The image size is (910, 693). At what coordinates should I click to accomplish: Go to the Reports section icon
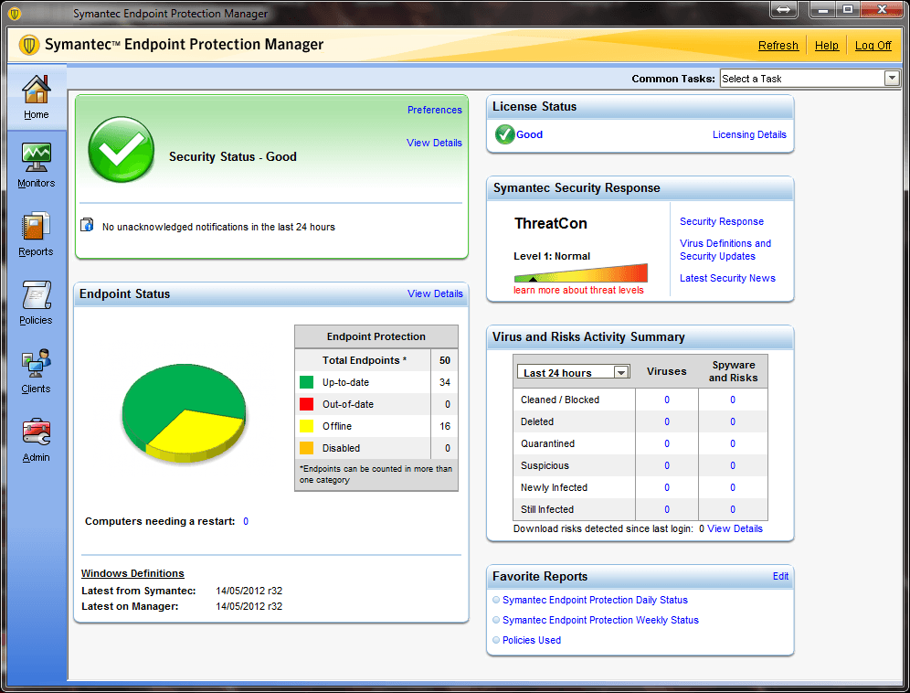(36, 226)
